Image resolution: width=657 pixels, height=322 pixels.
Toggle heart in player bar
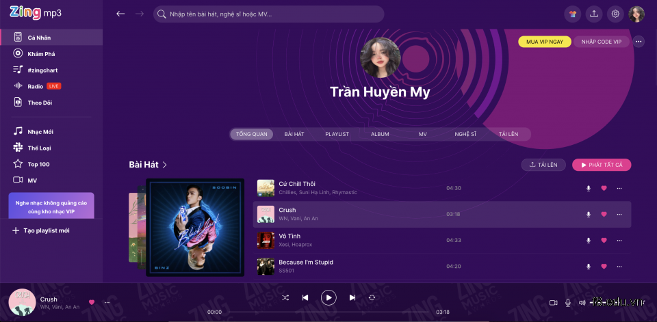click(x=92, y=302)
